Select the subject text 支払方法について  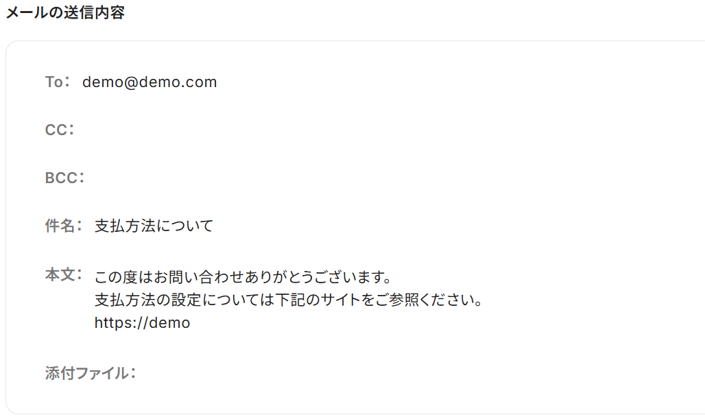(x=154, y=226)
